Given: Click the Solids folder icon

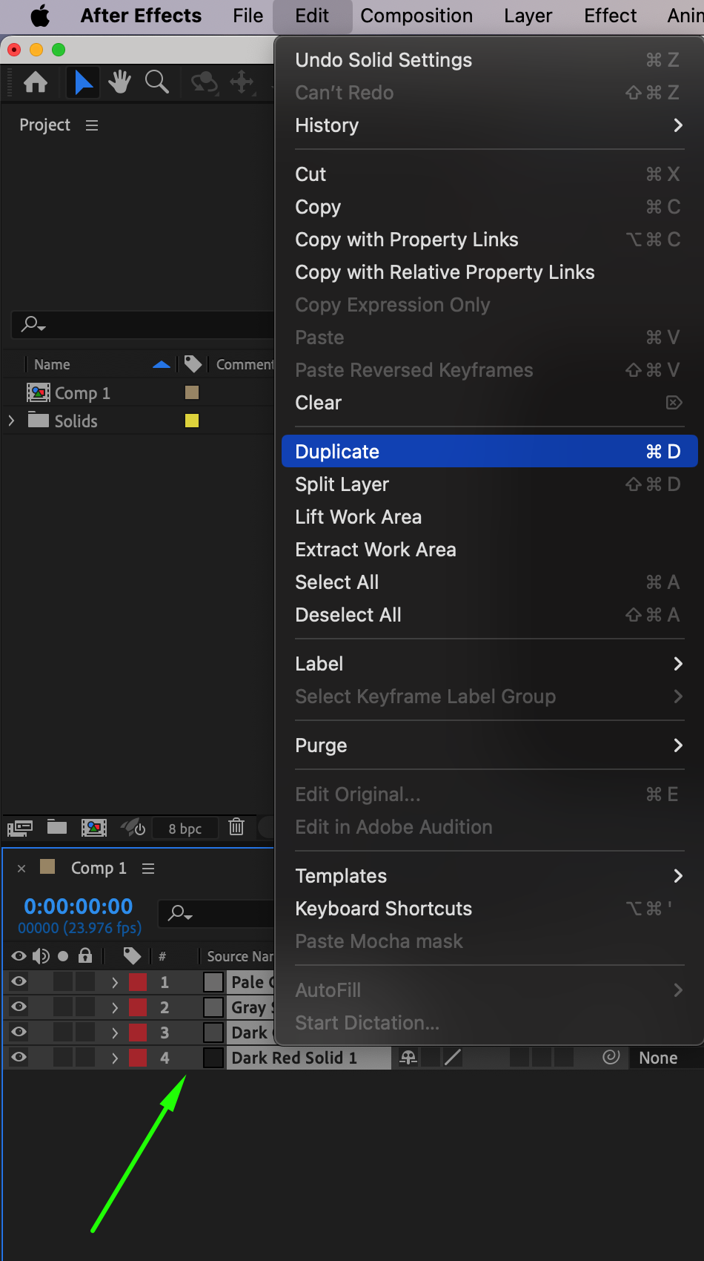Looking at the screenshot, I should pyautogui.click(x=39, y=421).
